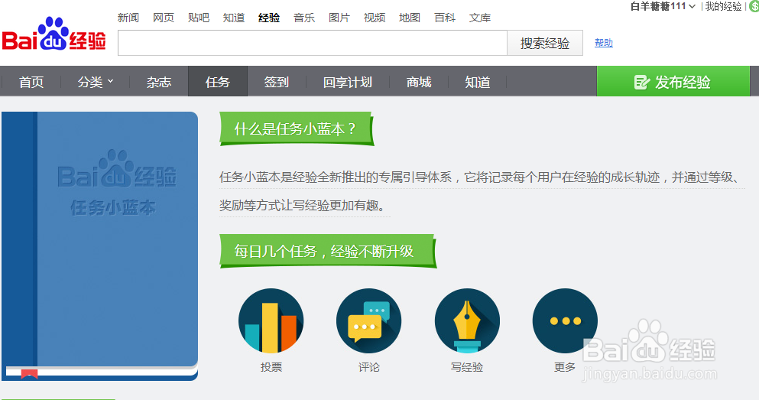Open 知道 in the top links row
Screen dimensions: 759x400
click(234, 18)
